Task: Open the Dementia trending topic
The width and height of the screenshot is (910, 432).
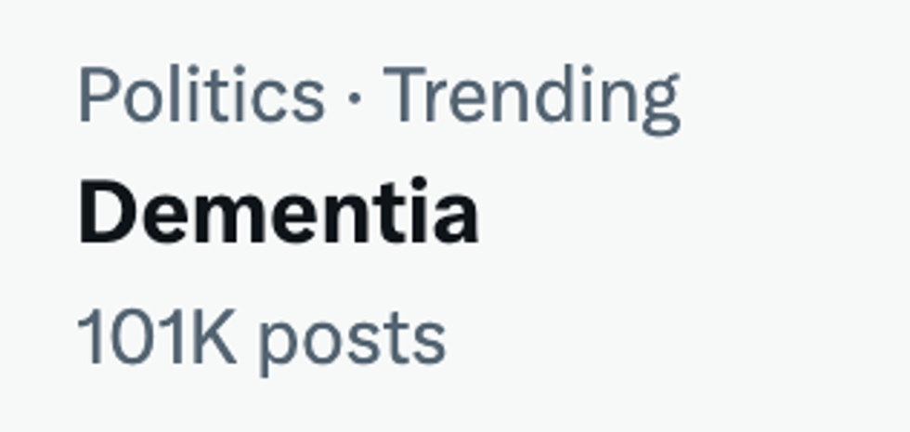Action: pos(279,214)
